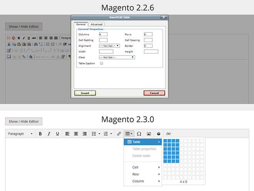
Task: Click justify-full icon in Magento 2.2.6 toolbar
Action: [56, 38]
